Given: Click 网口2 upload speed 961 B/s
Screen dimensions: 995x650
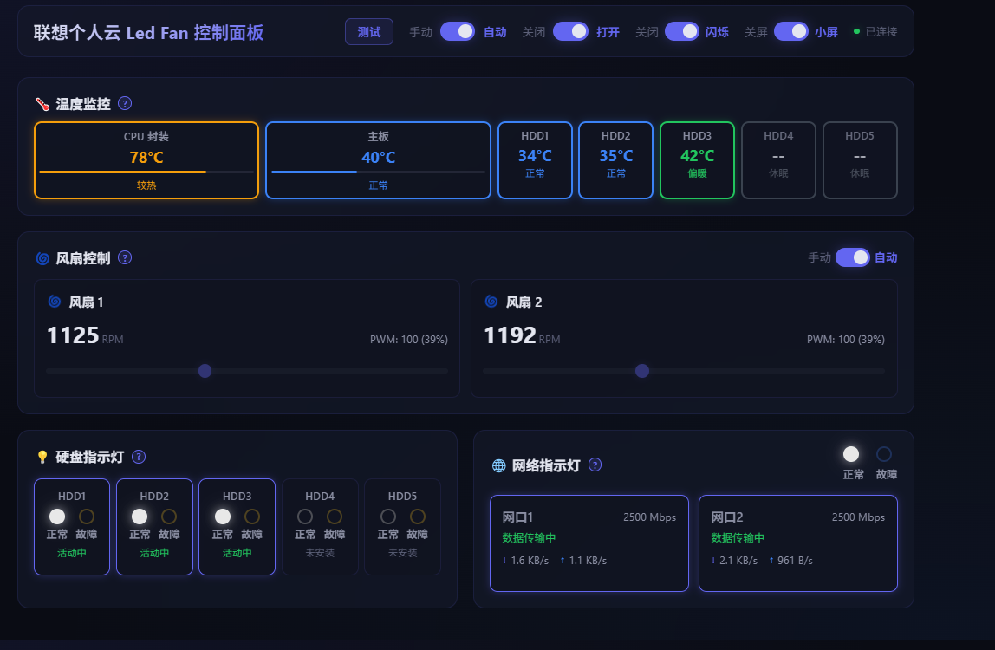Looking at the screenshot, I should point(790,561).
